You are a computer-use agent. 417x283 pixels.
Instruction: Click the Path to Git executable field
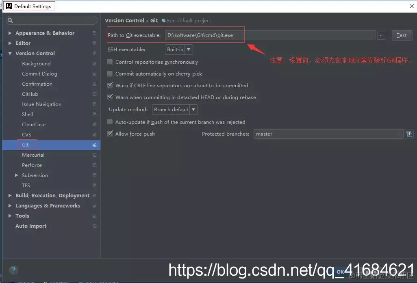coord(270,35)
